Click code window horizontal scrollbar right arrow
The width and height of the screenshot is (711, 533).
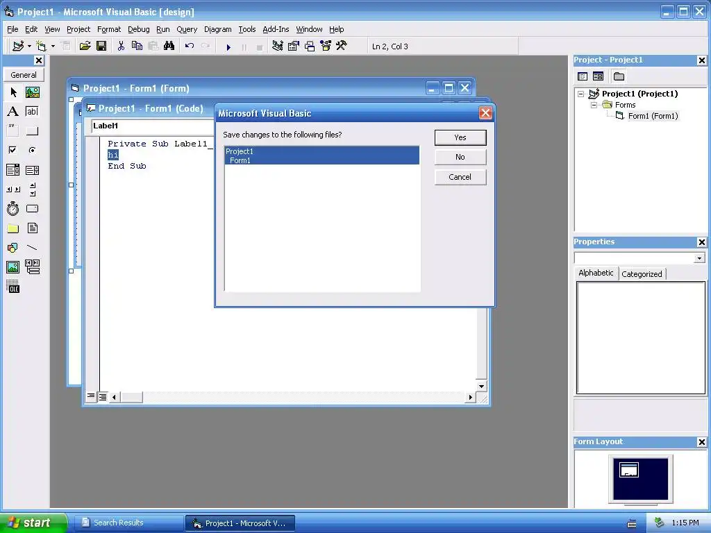pos(470,397)
